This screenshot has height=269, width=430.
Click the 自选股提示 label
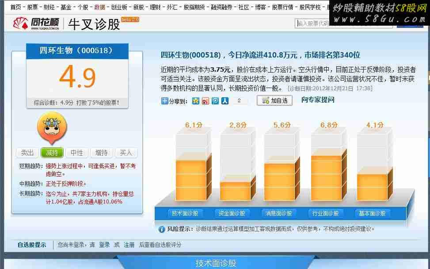(x=32, y=245)
